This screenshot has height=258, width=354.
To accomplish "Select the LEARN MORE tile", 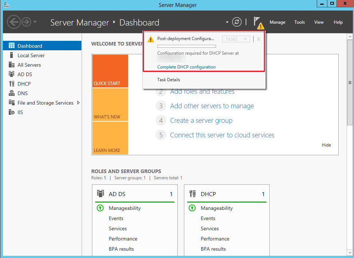I will pyautogui.click(x=110, y=138).
